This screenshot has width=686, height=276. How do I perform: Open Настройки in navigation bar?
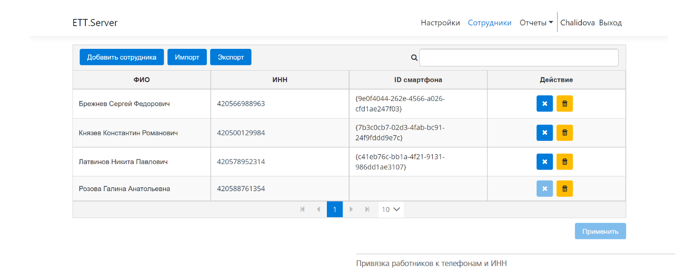pos(440,23)
